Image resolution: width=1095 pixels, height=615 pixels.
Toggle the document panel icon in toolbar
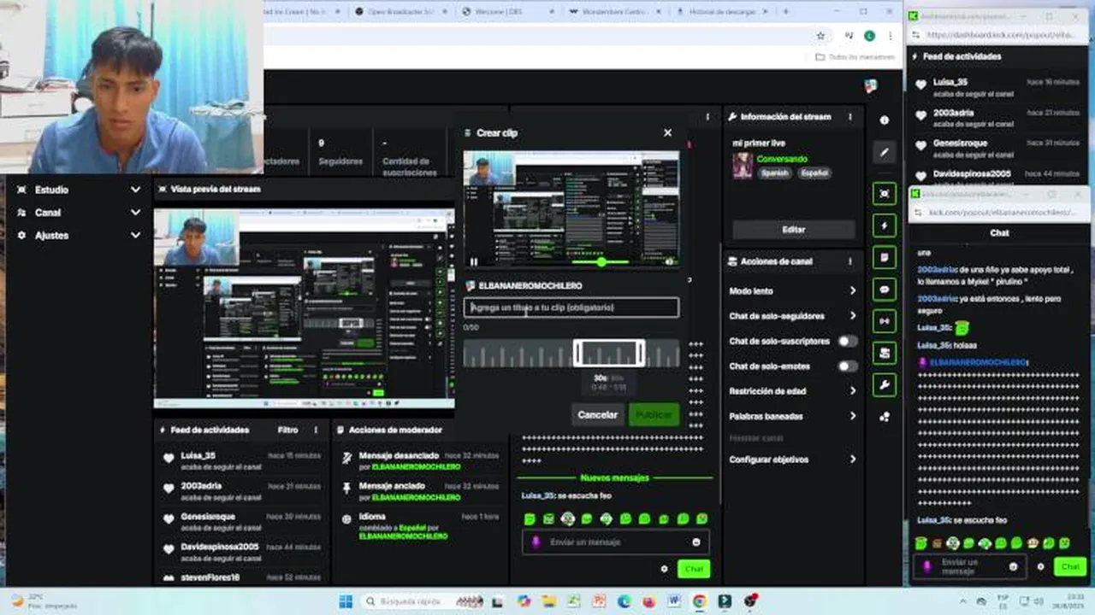(x=885, y=257)
